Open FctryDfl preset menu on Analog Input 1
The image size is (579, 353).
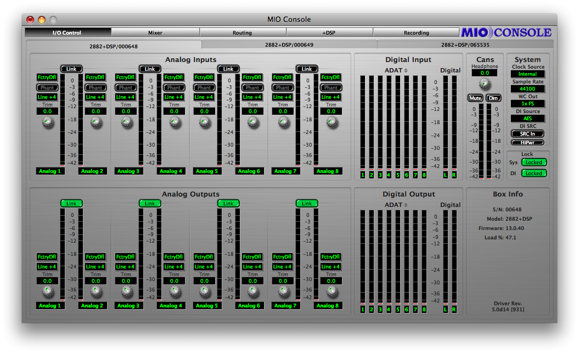[47, 77]
